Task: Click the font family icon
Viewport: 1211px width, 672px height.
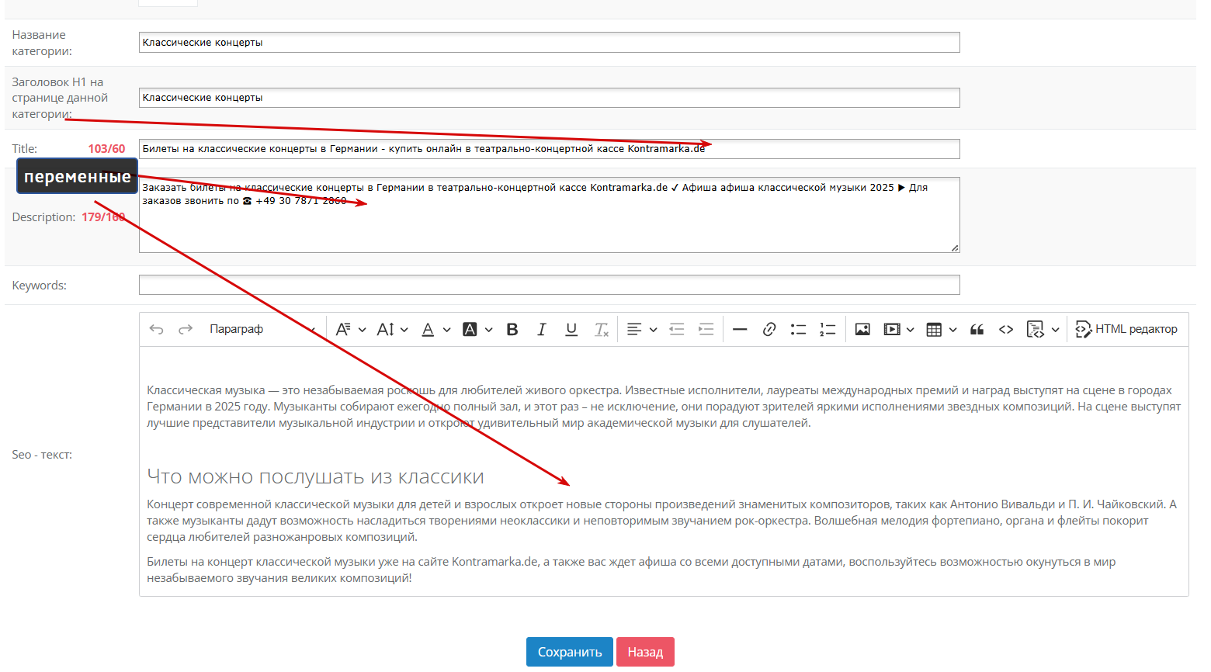Action: coord(343,329)
